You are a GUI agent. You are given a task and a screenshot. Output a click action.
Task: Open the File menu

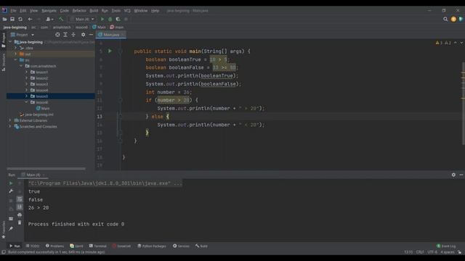coord(13,11)
